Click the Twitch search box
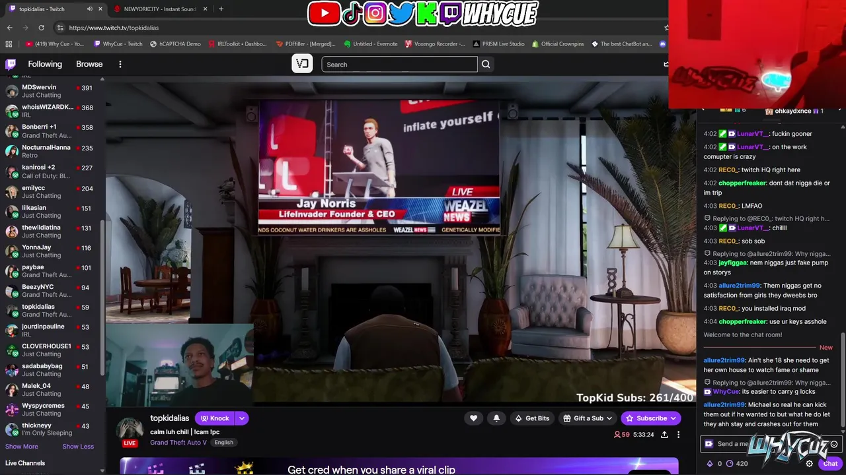846x475 pixels. tap(399, 64)
